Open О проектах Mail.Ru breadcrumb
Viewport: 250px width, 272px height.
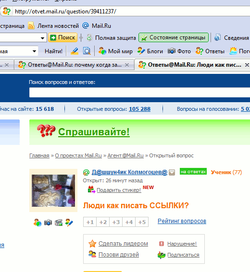coord(78,155)
